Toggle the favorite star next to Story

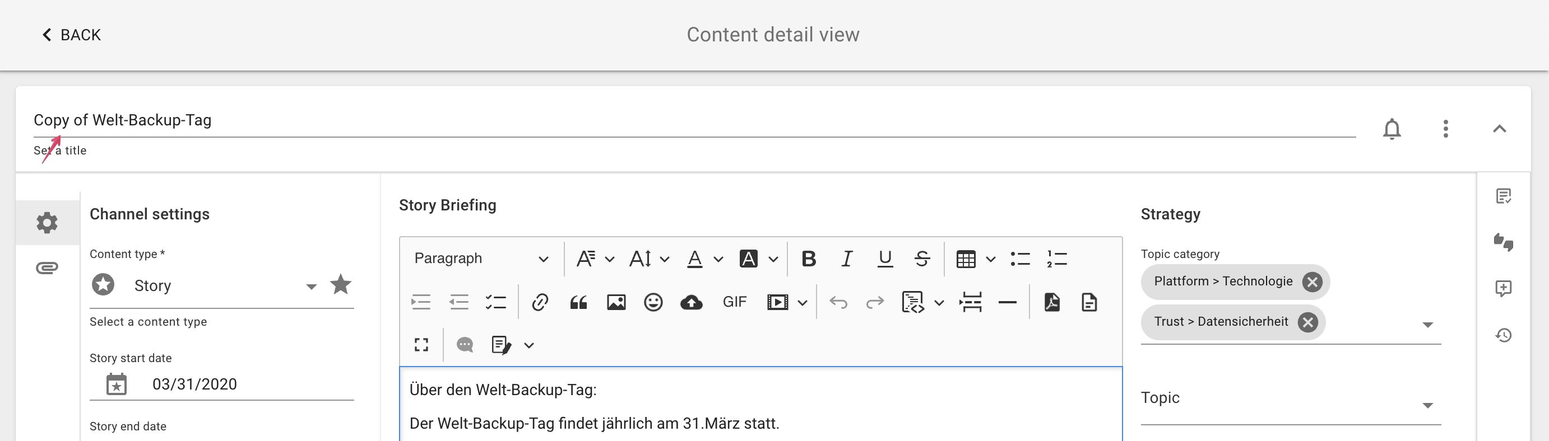click(340, 284)
